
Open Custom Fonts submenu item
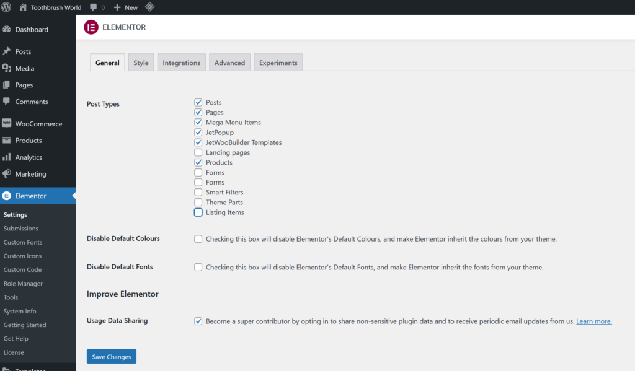23,242
